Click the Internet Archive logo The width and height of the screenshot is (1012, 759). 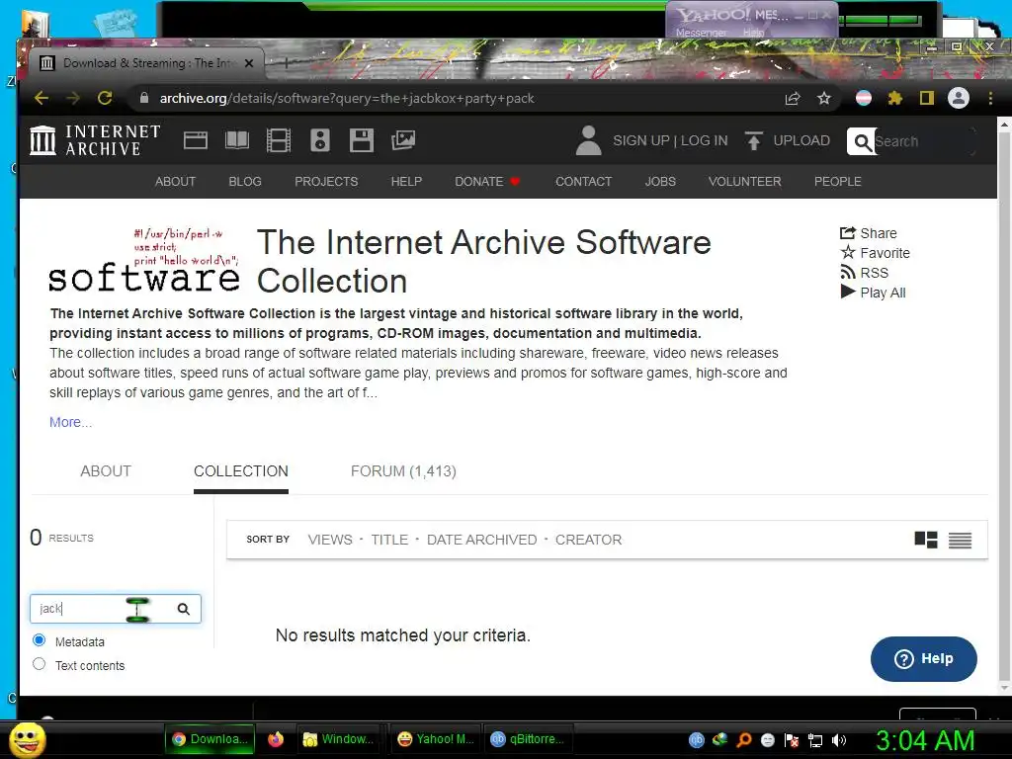[x=95, y=140]
